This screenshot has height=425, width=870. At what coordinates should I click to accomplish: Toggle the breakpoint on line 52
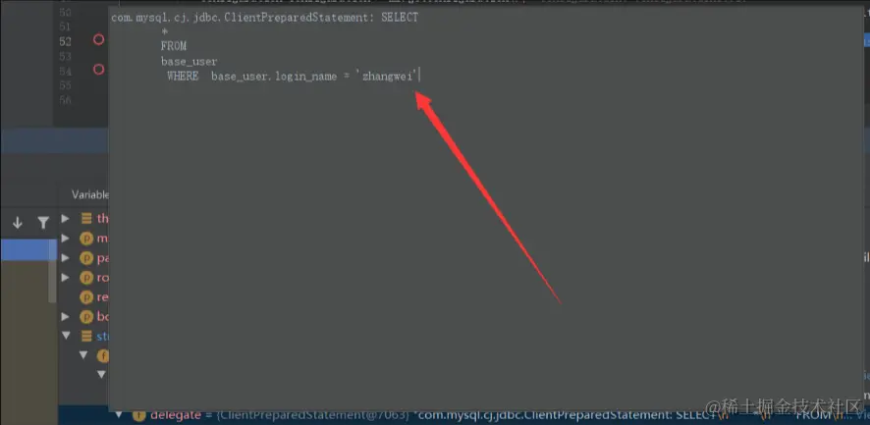point(99,40)
